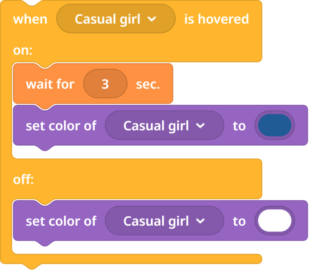Viewport: 321px width, 277px height.
Task: Click the "sec." label on the wait block
Action: pos(148,84)
